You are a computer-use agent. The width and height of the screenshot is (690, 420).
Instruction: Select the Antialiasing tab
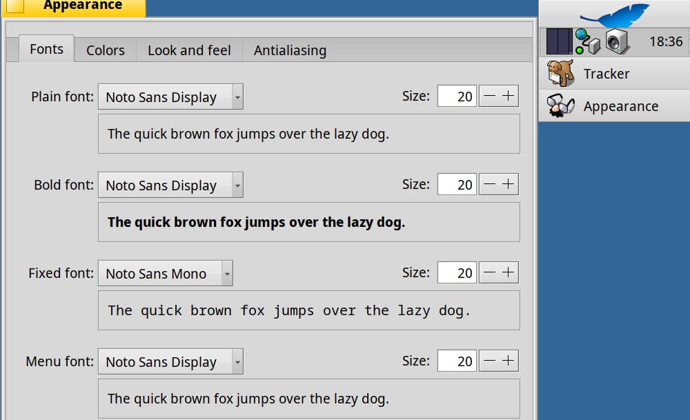pyautogui.click(x=290, y=50)
